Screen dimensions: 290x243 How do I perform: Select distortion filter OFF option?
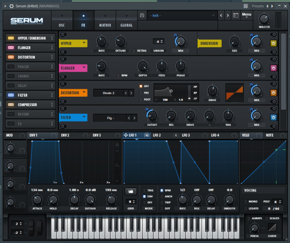coord(141,86)
